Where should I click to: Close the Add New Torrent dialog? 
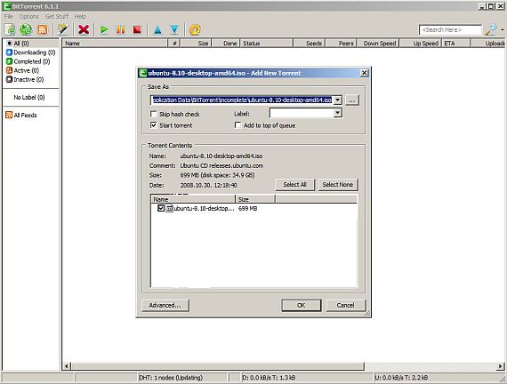(x=364, y=73)
